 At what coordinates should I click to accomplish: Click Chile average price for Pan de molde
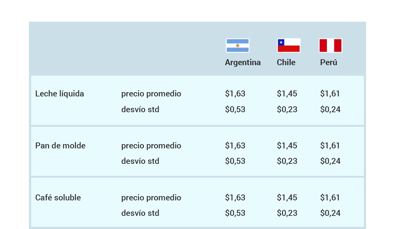click(x=287, y=145)
